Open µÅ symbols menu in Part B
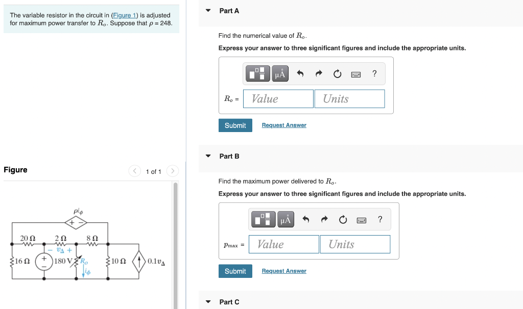This screenshot has width=523, height=309. (286, 219)
